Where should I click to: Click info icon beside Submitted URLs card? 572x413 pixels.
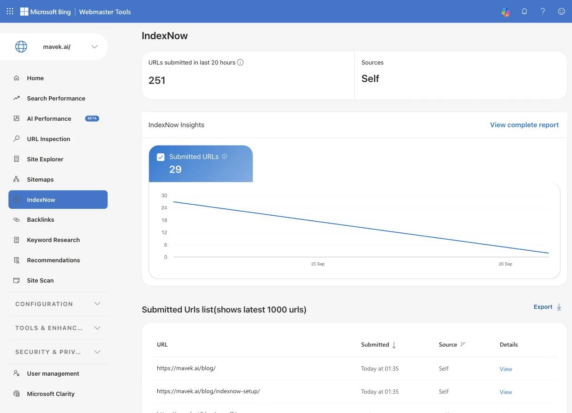coord(225,156)
